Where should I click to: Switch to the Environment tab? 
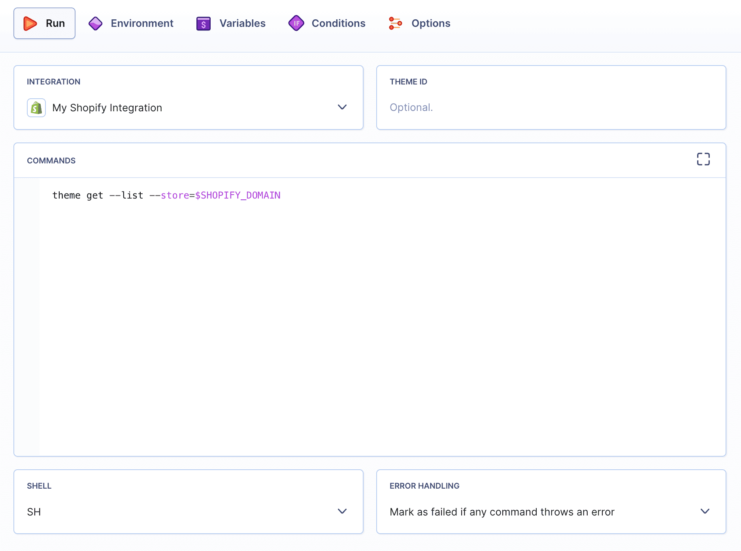click(x=142, y=23)
